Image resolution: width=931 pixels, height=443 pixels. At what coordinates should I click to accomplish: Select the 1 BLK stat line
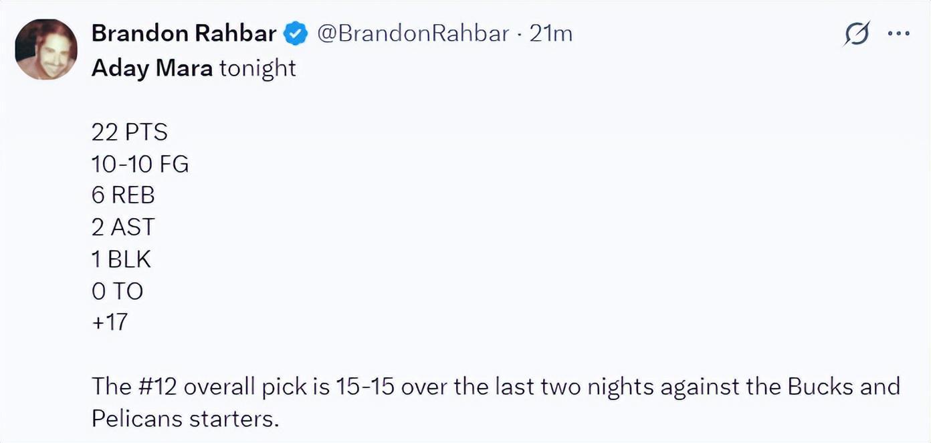point(121,259)
